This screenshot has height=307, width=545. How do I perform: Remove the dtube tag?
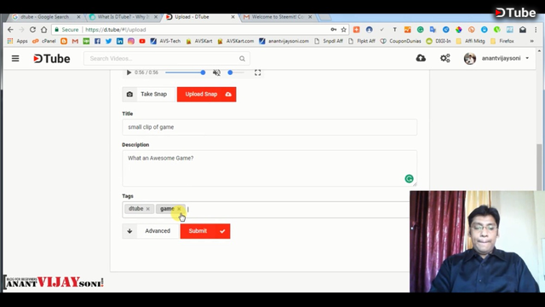147,209
